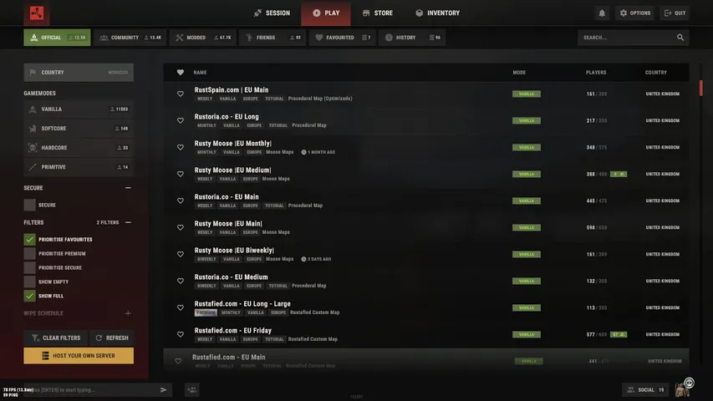This screenshot has width=713, height=401.
Task: Favourite Rusty Moose EU Biweekly server
Action: tap(181, 254)
